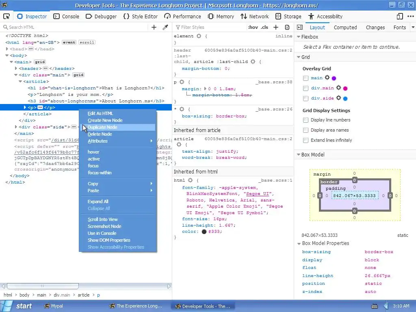The width and height of the screenshot is (416, 312).
Task: Select Screenshot Node menu entry
Action: point(117,226)
